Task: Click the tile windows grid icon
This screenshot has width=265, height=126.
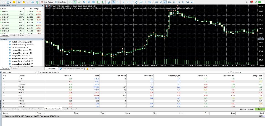Action: (93, 2)
